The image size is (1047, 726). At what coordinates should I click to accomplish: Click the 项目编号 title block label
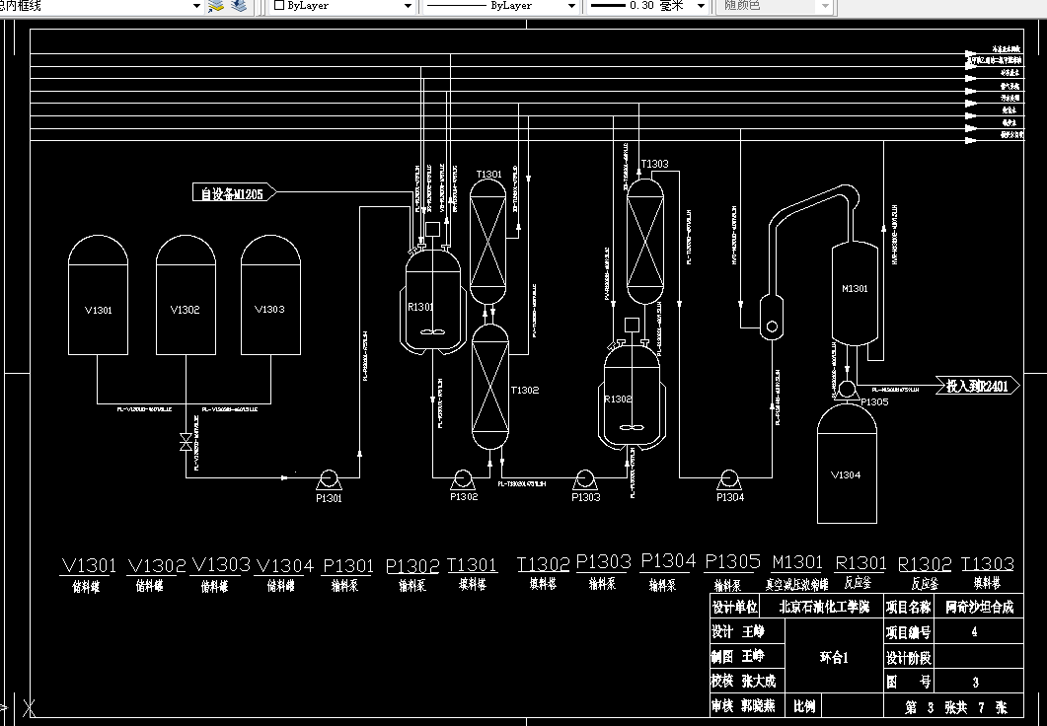(x=908, y=632)
